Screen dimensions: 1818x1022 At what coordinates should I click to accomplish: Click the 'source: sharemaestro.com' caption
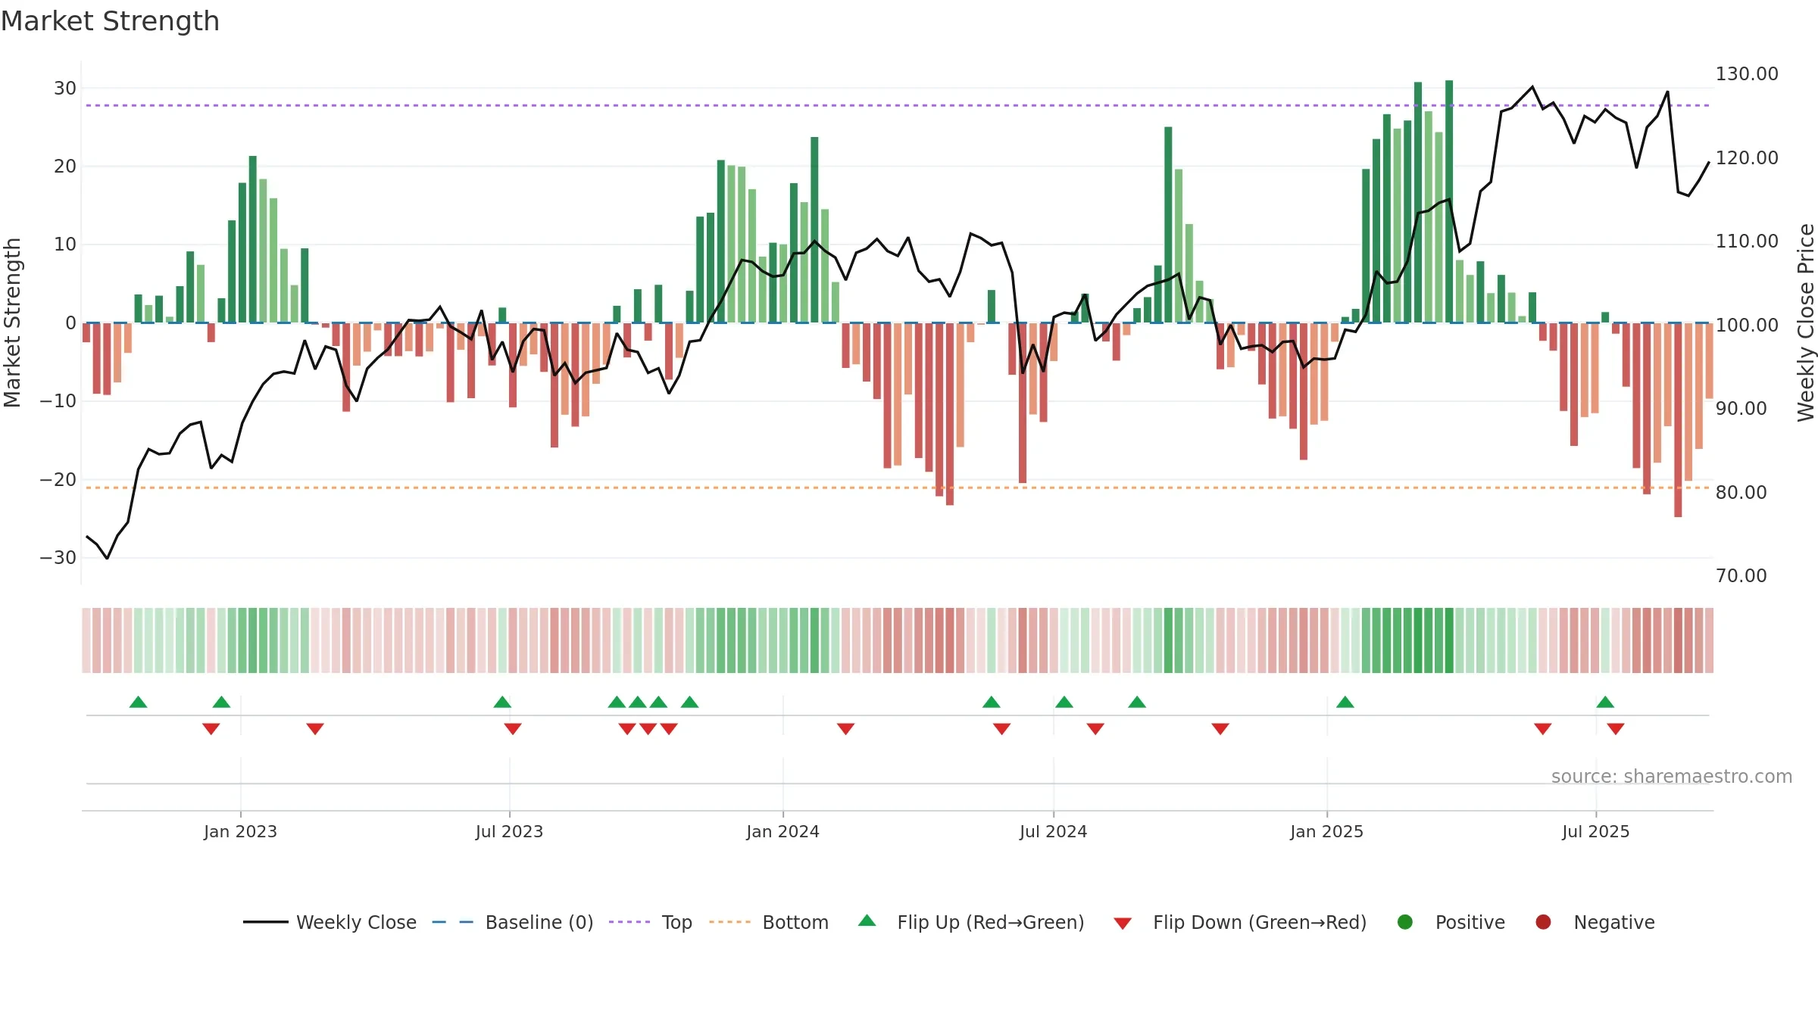click(x=1672, y=777)
